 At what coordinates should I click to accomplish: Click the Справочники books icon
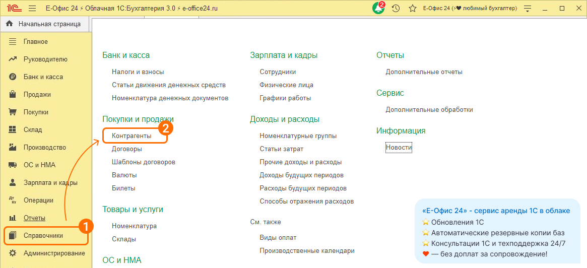13,235
